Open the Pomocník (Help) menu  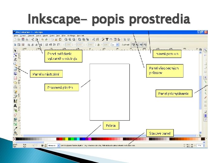tap(81, 36)
